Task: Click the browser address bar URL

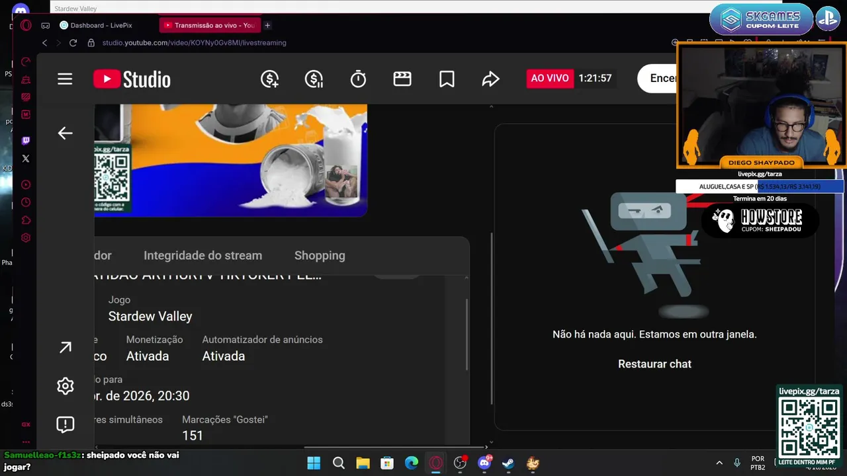Action: pos(194,42)
